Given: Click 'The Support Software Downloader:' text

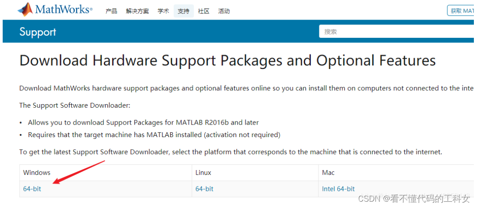Looking at the screenshot, I should coord(75,106).
